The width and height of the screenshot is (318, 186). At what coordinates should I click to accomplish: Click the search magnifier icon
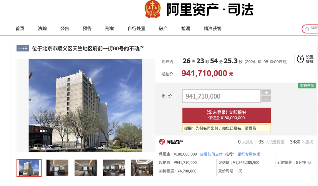point(307,29)
